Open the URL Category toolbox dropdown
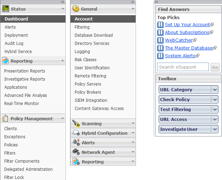Screen dimensions: 222x180 (215, 90)
